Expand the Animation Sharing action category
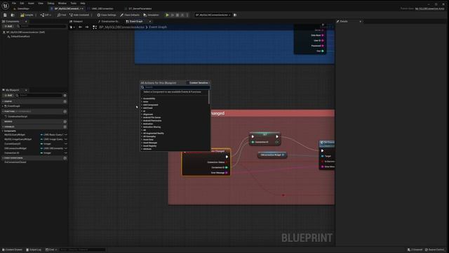Viewport: 449px width, 253px height. (142, 127)
